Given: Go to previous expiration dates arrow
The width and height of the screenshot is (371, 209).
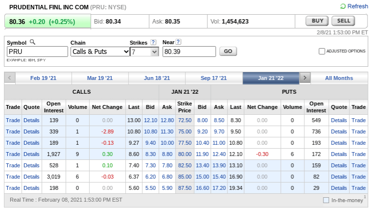Looking at the screenshot, I should pyautogui.click(x=10, y=78).
